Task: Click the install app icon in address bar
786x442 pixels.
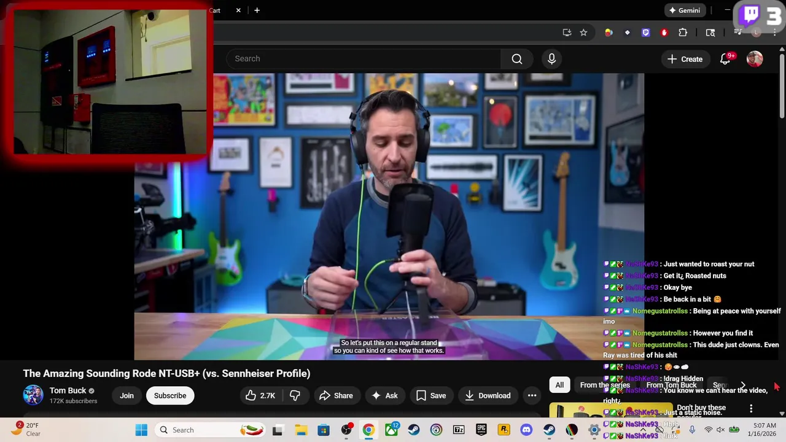Action: pyautogui.click(x=567, y=33)
